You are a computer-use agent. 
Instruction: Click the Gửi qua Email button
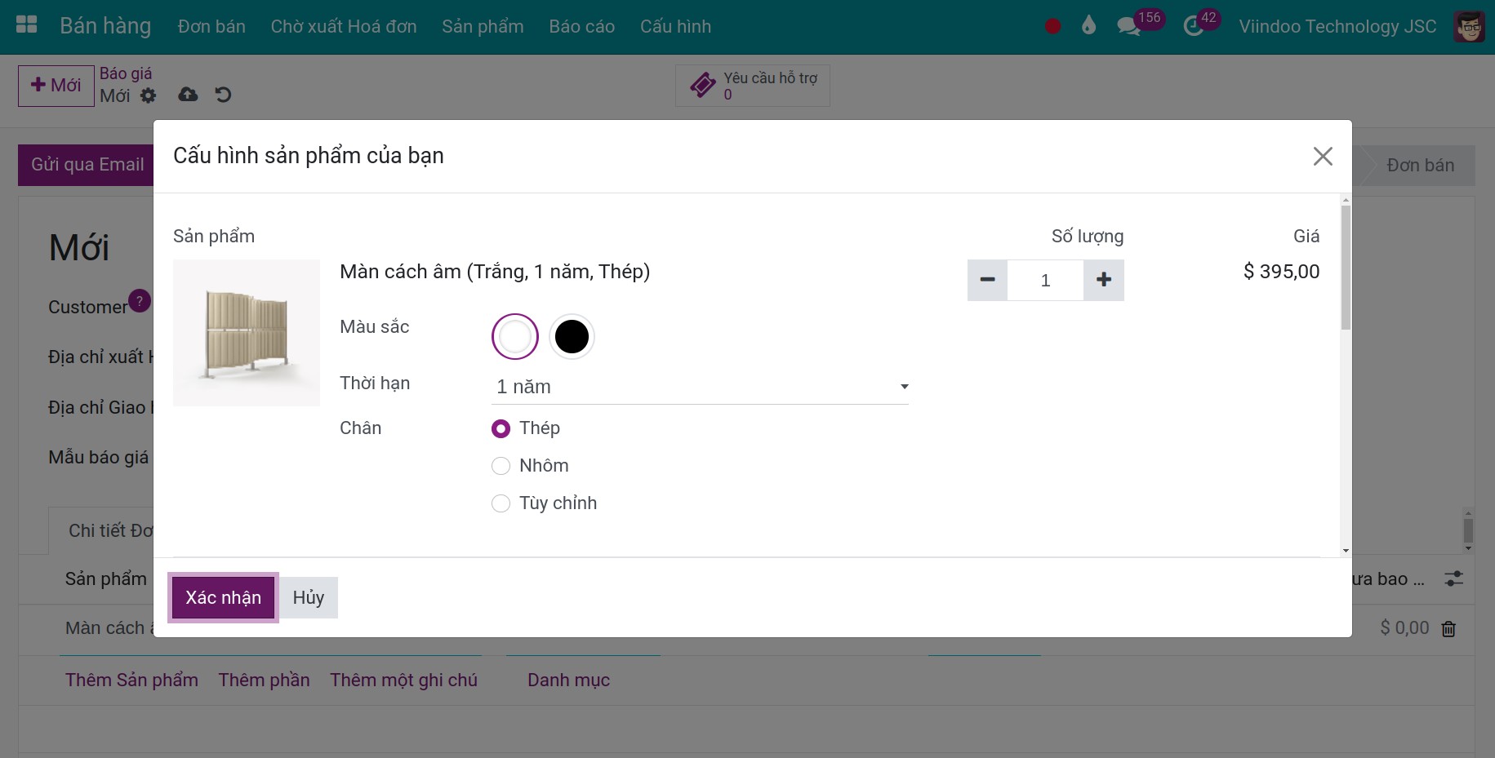[87, 165]
